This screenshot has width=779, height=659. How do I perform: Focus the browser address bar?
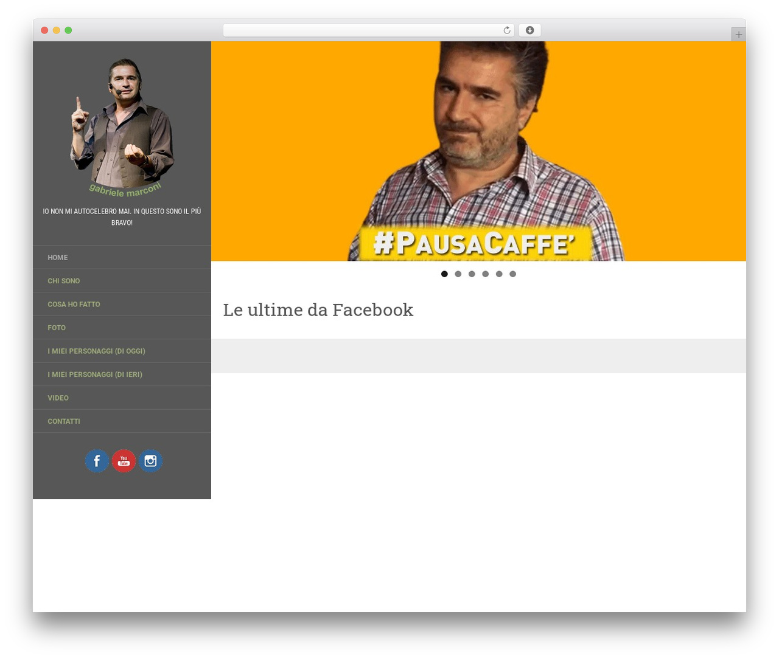coord(368,30)
